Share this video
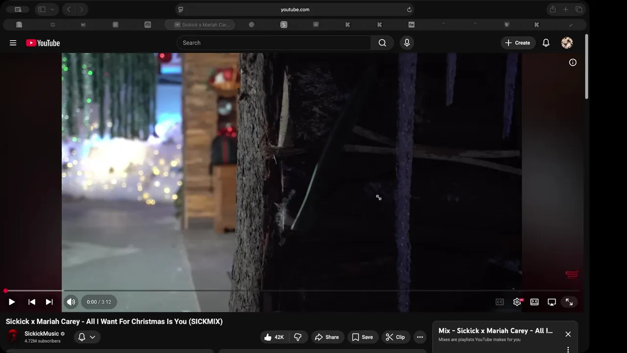Viewport: 627px width, 353px height. 327,337
